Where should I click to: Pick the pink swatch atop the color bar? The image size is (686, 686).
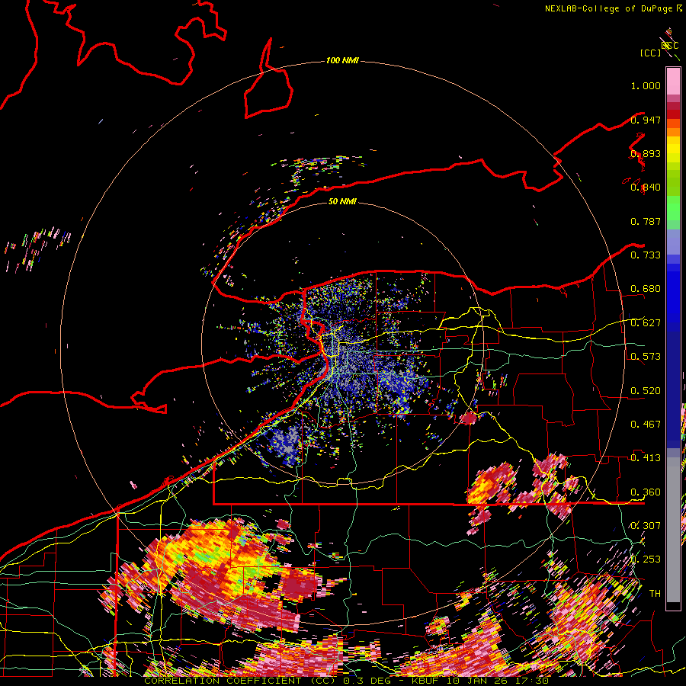pos(673,81)
